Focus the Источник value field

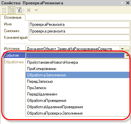[73, 49]
